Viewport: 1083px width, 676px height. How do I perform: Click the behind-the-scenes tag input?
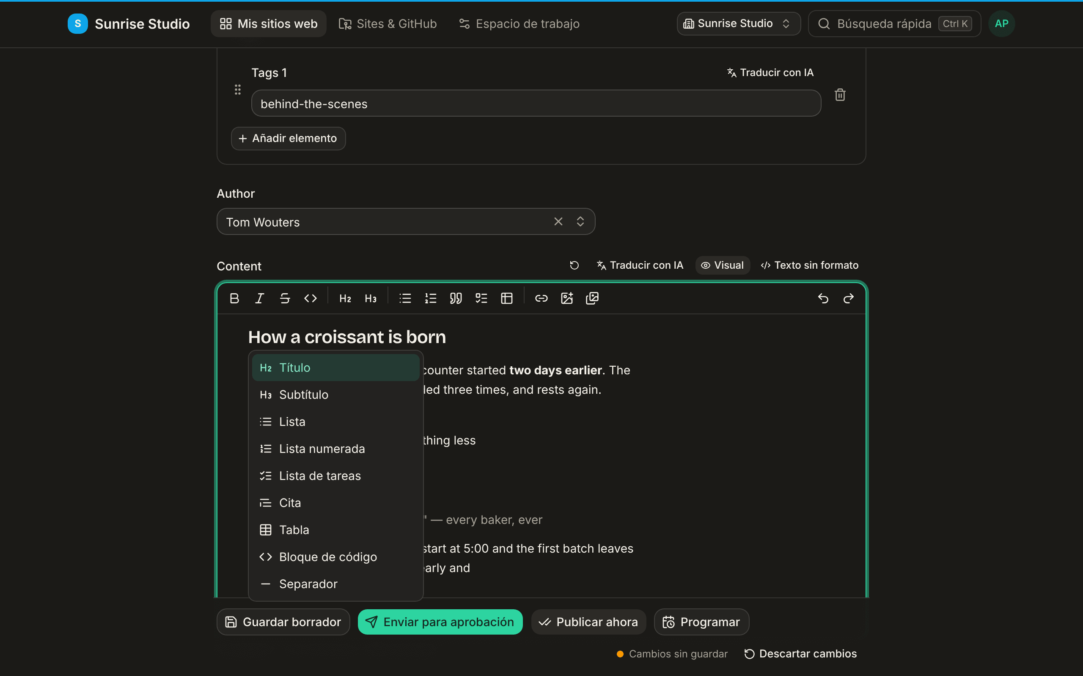536,103
